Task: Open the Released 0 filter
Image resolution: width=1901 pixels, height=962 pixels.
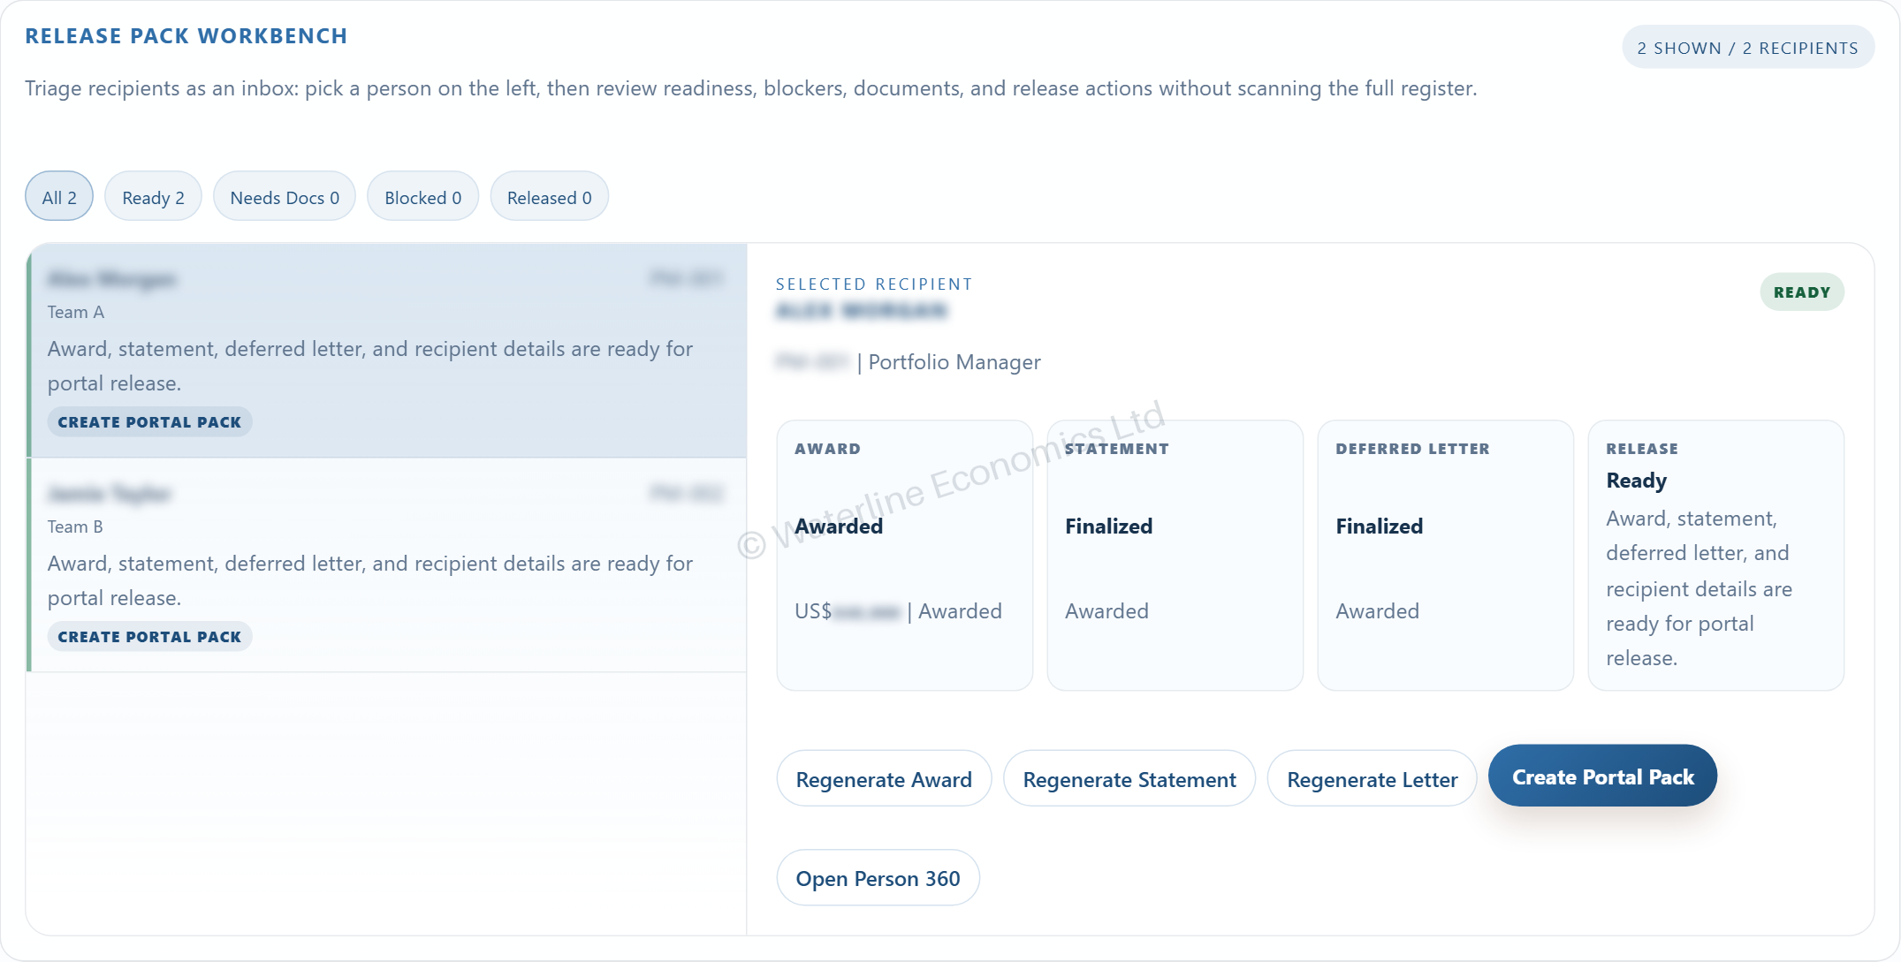Action: pyautogui.click(x=549, y=197)
